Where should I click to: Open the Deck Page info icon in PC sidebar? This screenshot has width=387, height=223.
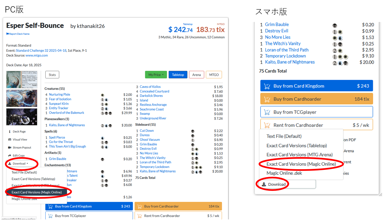click(x=10, y=132)
